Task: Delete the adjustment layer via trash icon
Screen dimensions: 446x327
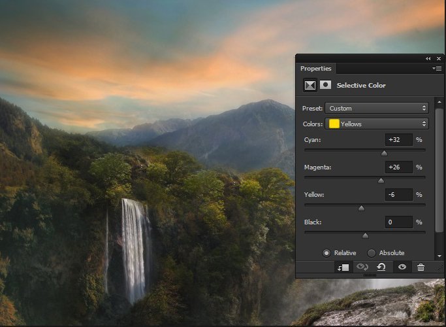Action: pyautogui.click(x=421, y=267)
